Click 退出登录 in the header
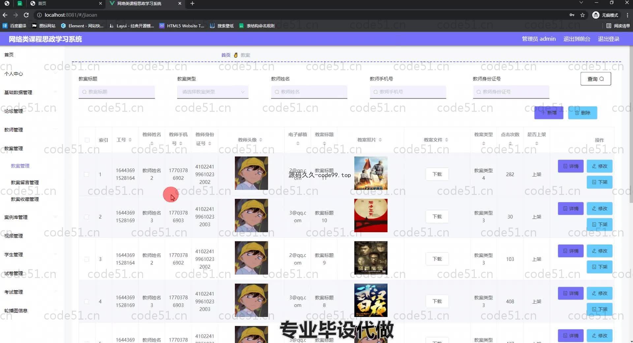 609,39
